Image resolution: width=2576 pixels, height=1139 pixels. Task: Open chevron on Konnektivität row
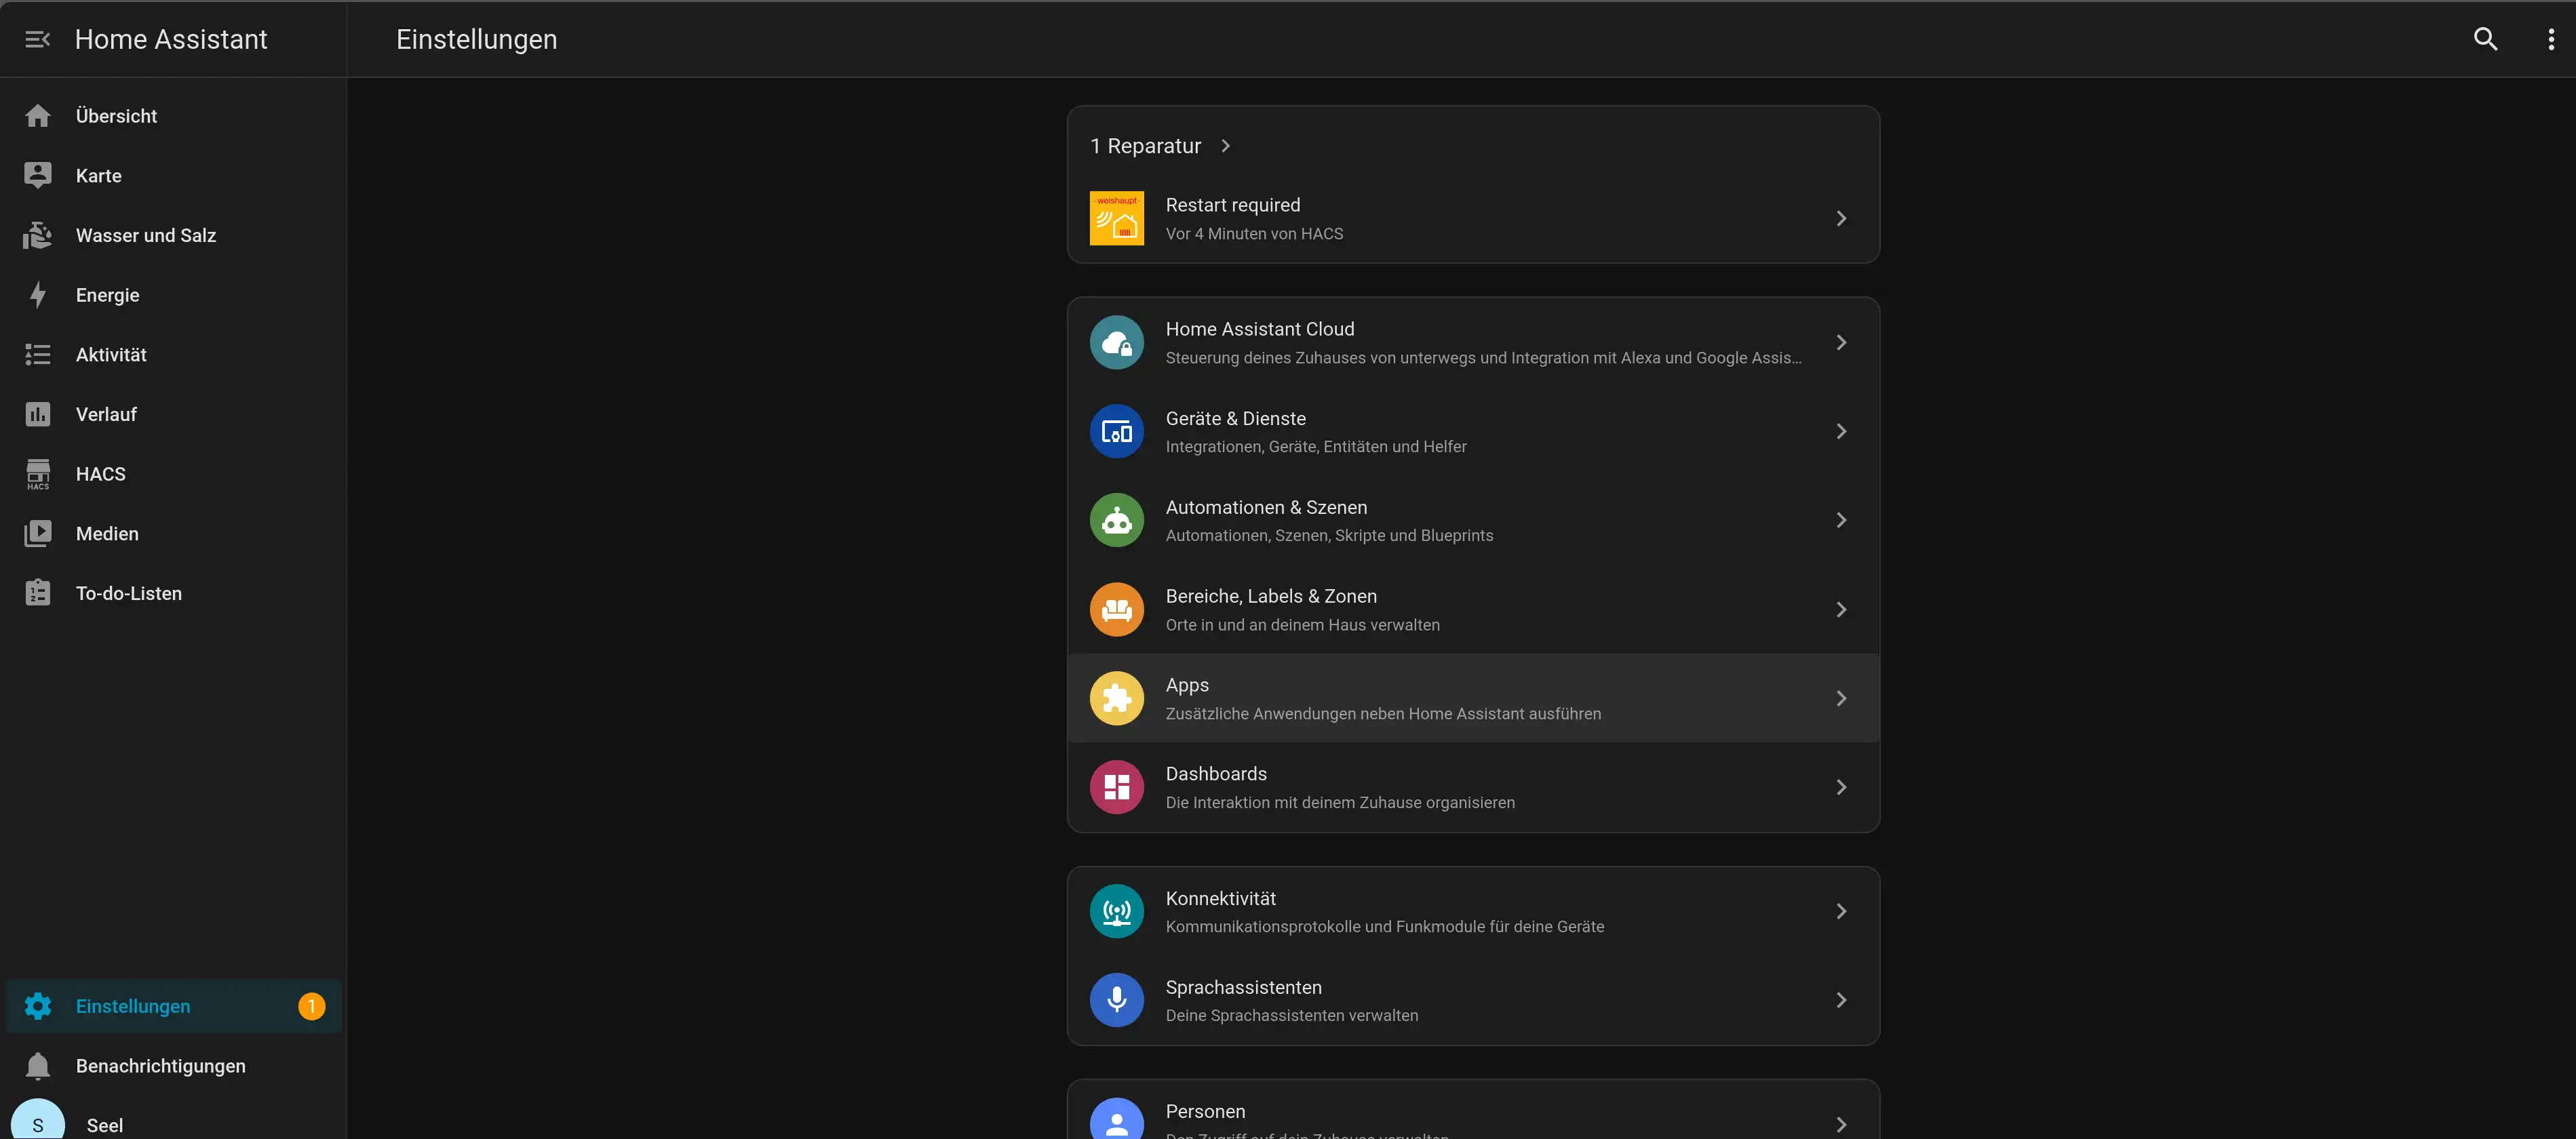pos(1841,912)
